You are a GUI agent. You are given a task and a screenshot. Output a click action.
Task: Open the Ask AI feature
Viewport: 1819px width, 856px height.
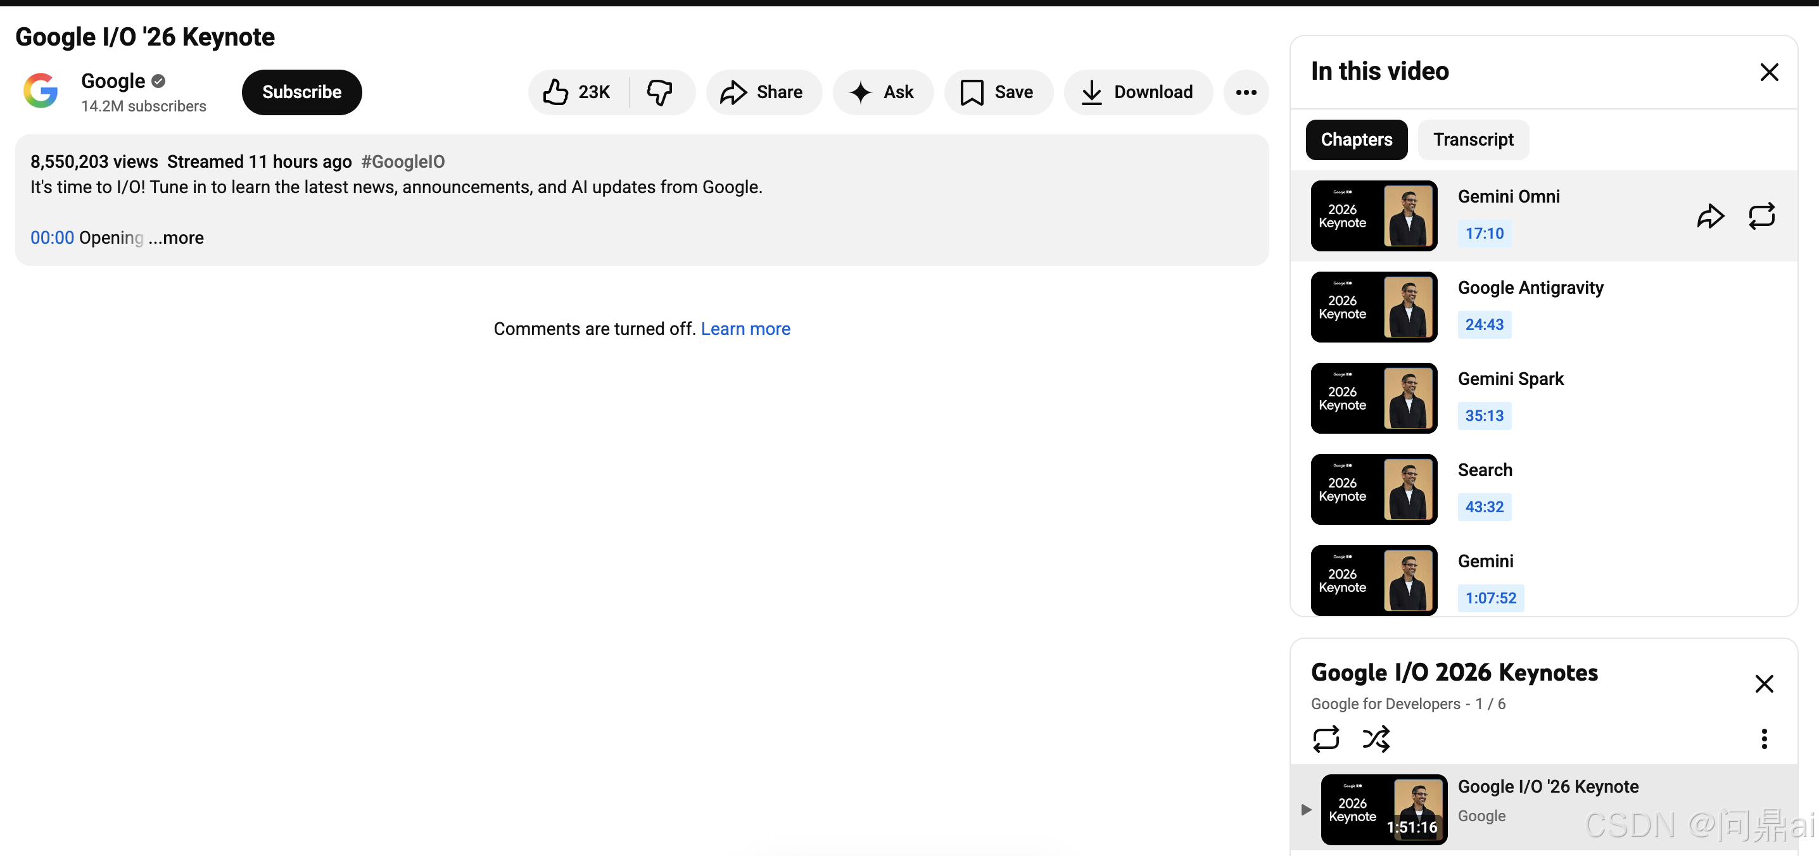[x=883, y=92]
